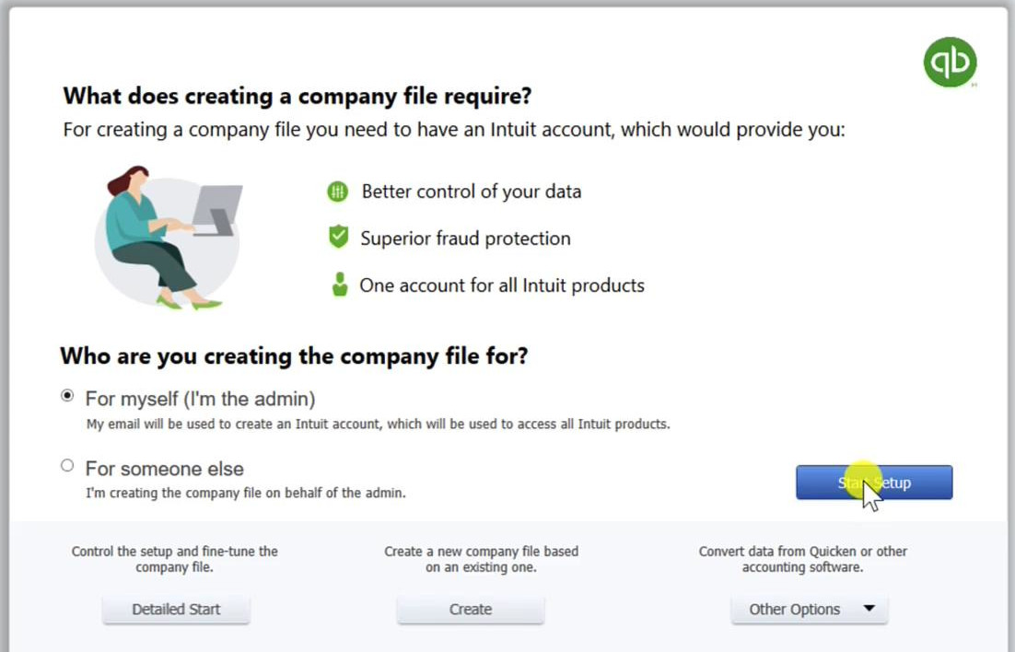Click 'Who are you creating the company file for?' heading

point(294,356)
